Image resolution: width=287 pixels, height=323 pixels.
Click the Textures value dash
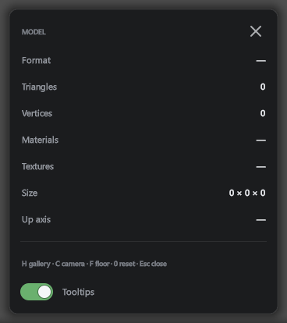point(260,167)
